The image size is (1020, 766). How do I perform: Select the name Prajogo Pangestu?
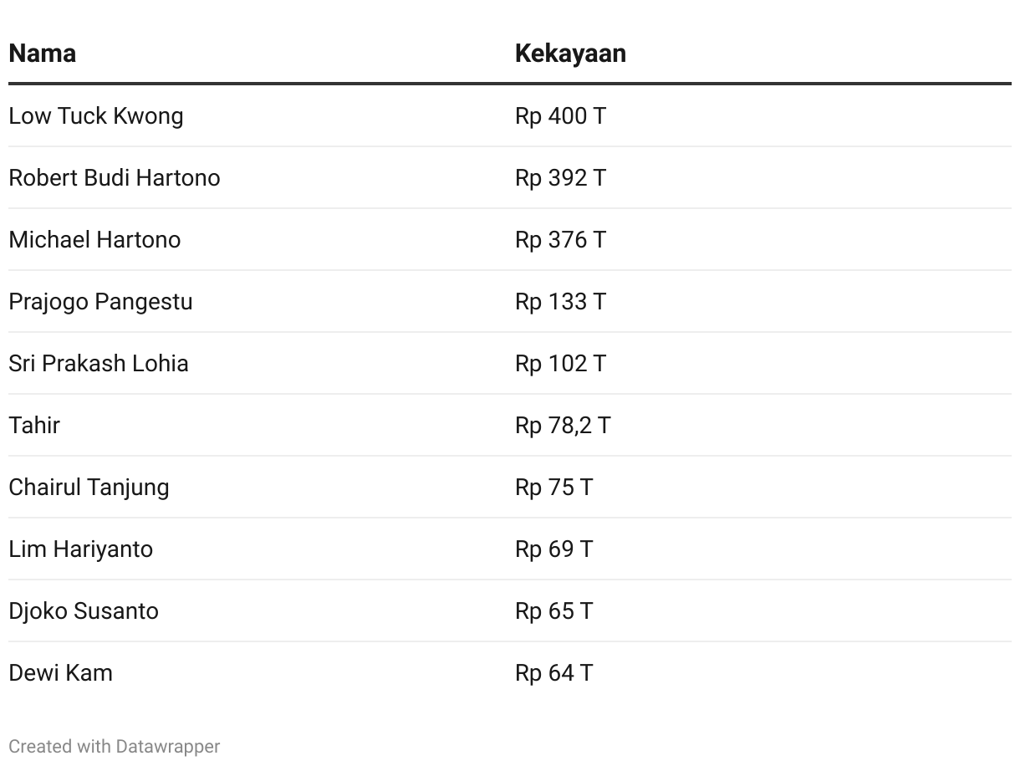coord(100,301)
